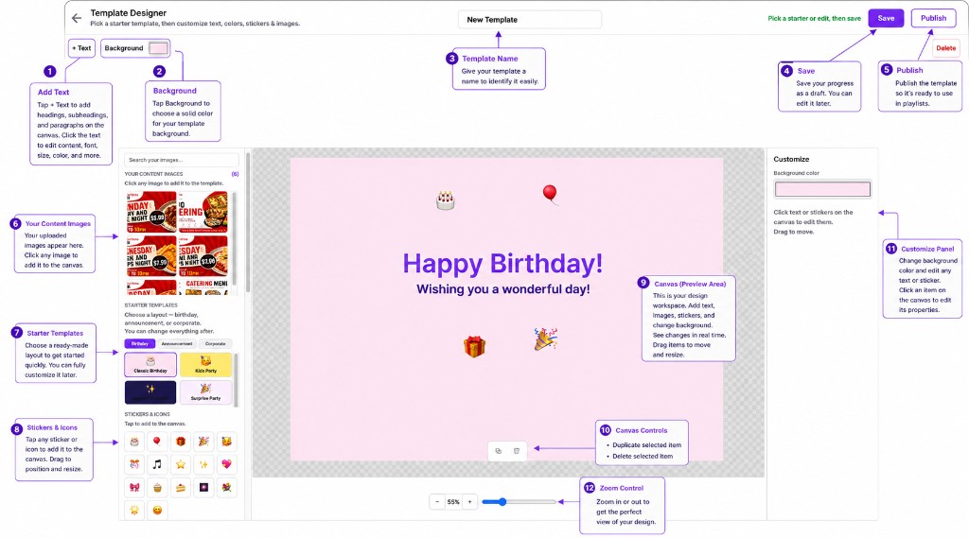Select the red balloon on the canvas
This screenshot has width=969, height=538.
550,194
